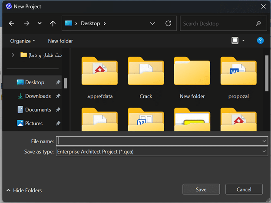This screenshot has height=203, width=271.
Task: Click the search magnifier icon
Action: [x=258, y=23]
